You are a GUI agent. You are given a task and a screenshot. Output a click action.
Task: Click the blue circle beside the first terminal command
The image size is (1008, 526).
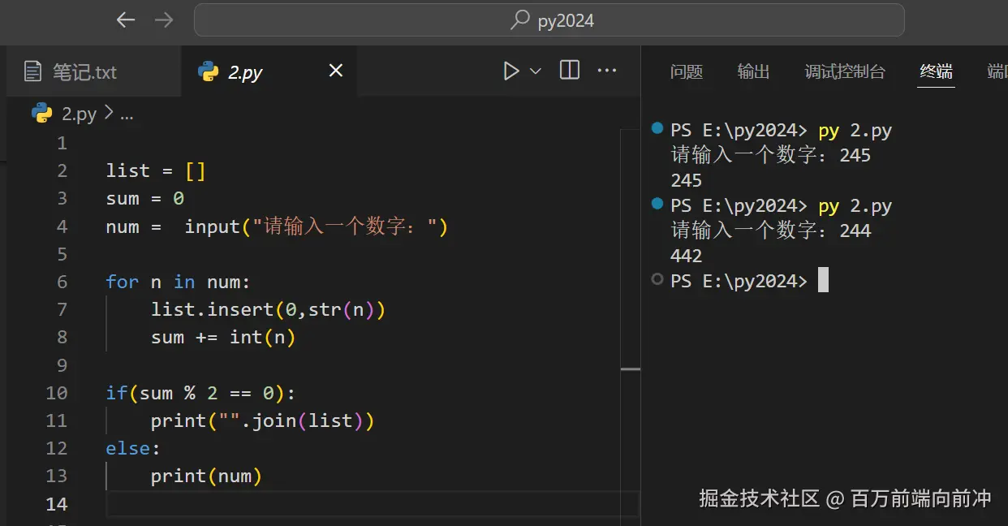pos(657,129)
